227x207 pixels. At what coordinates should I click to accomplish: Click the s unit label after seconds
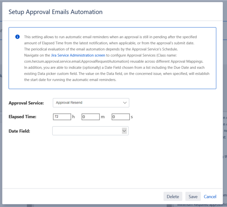(132, 117)
